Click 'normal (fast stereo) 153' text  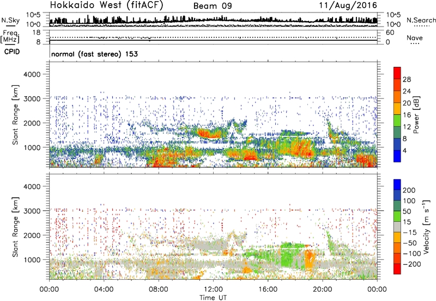click(x=94, y=54)
